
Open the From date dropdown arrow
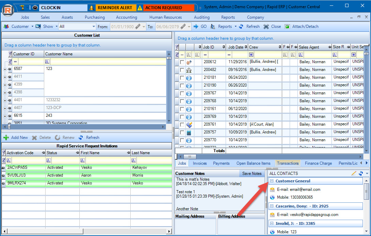(144, 27)
